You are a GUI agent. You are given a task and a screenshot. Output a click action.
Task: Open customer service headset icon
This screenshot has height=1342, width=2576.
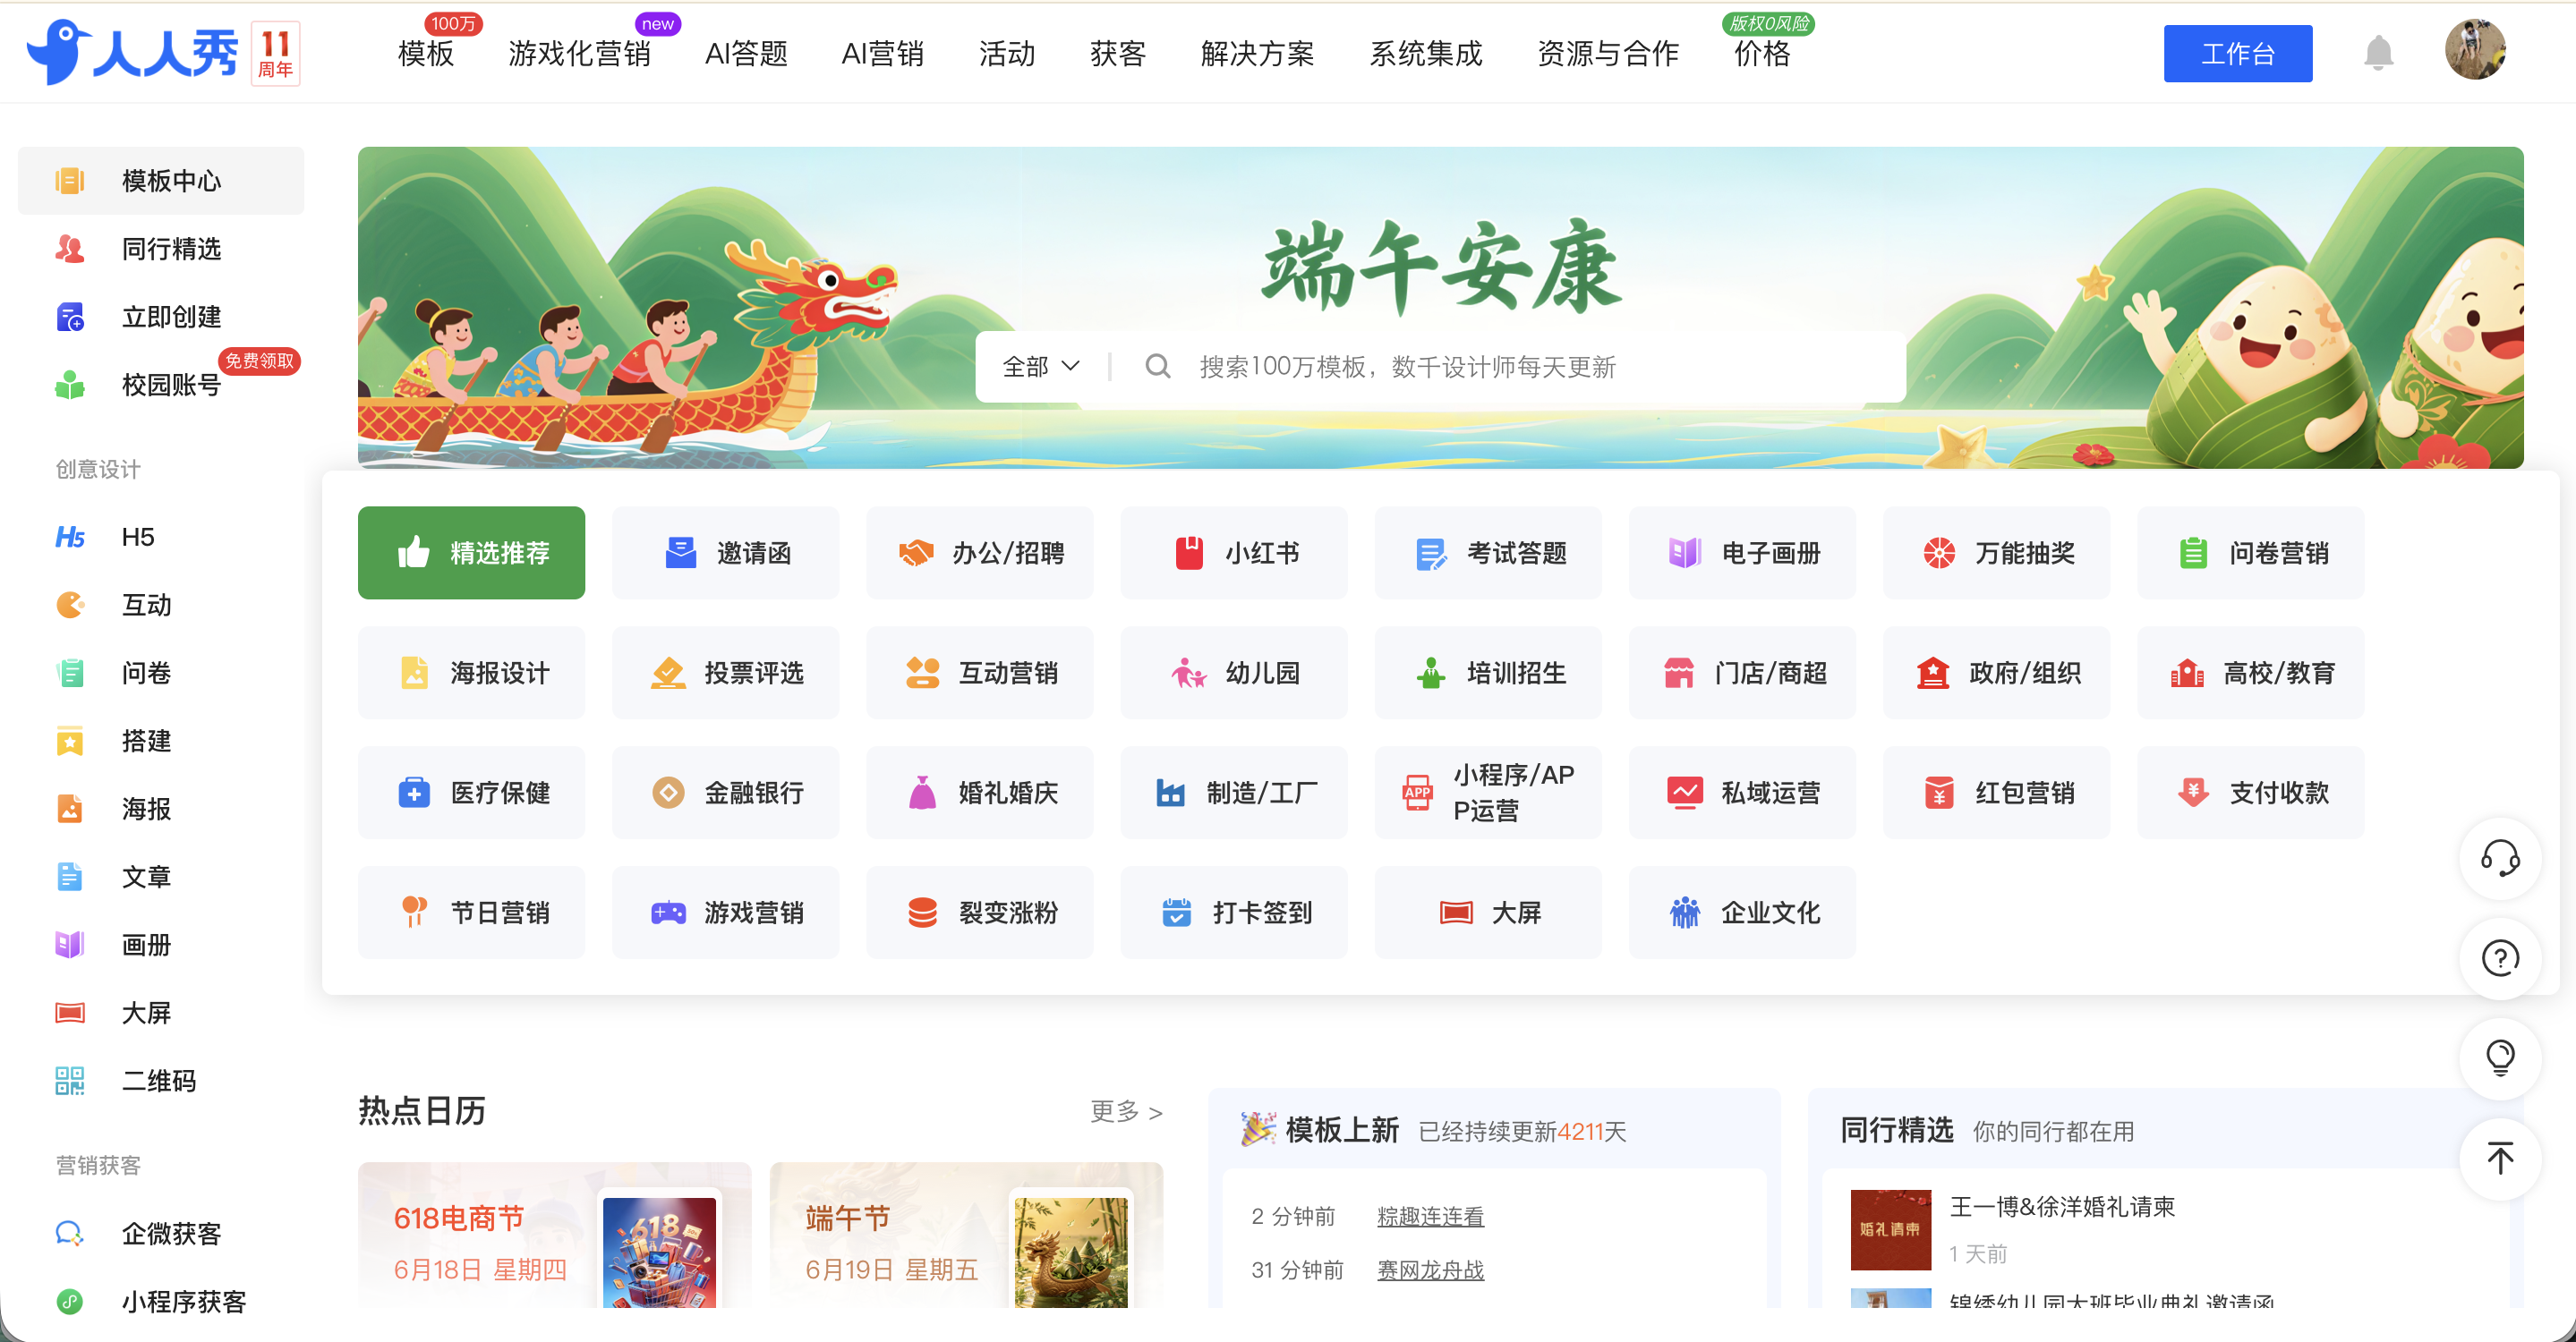pyautogui.click(x=2499, y=858)
